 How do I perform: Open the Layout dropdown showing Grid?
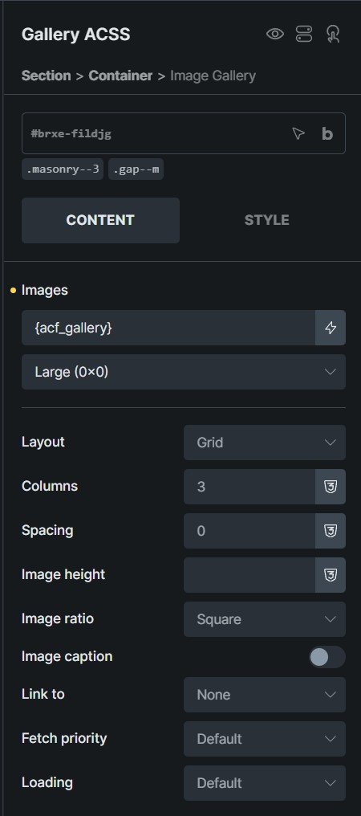pyautogui.click(x=264, y=443)
